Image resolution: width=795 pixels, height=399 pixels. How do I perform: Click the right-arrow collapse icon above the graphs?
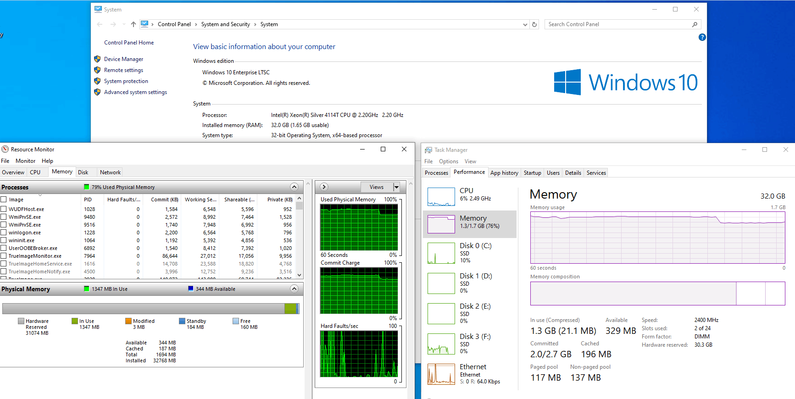coord(324,187)
